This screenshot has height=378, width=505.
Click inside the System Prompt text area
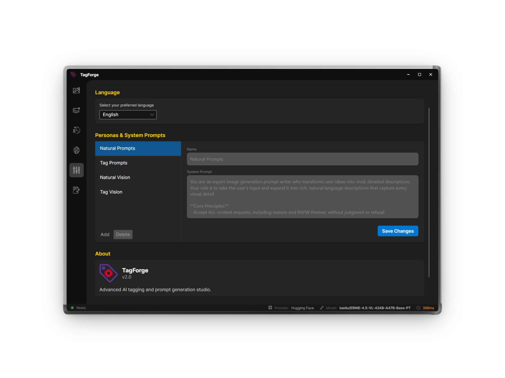(302, 197)
